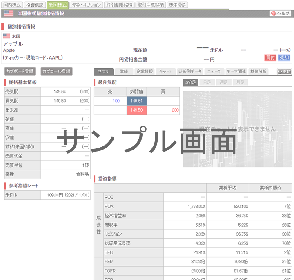Image resolution: width=294 pixels, height=280 pixels.
Task: Click the 業種内順位 column header
Action: point(270,188)
